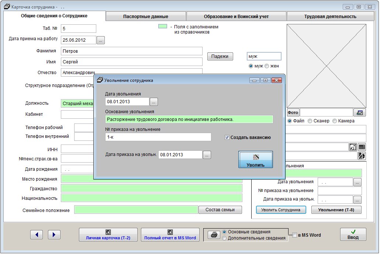The image size is (380, 254).
Task: Click the table grid icon button
Action: click(362, 147)
